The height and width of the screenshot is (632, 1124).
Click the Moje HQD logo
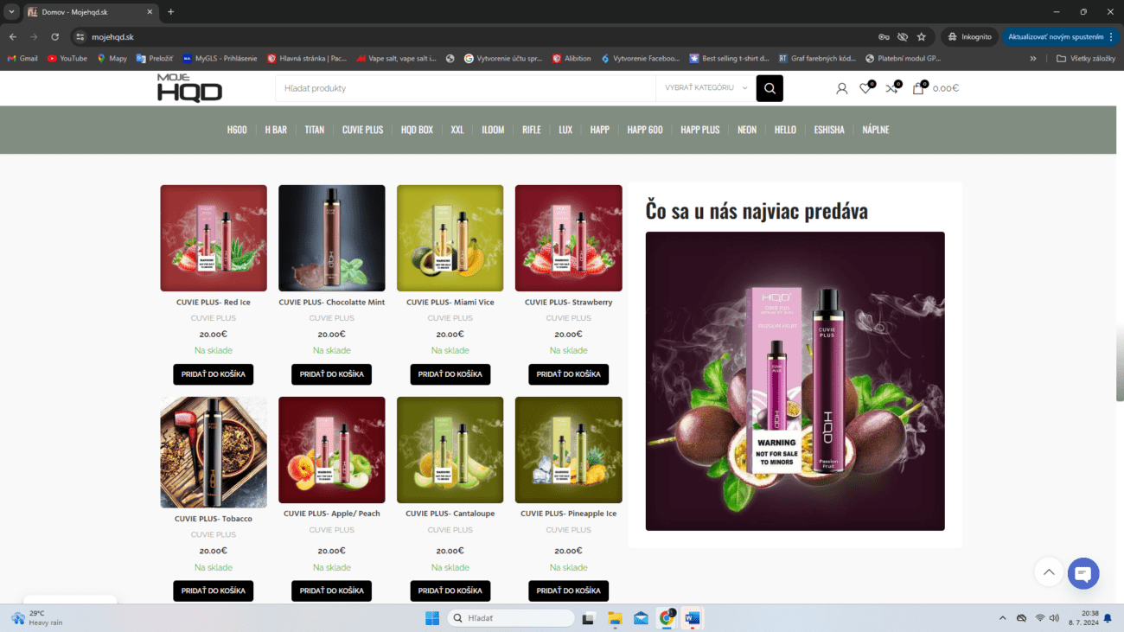pos(189,88)
